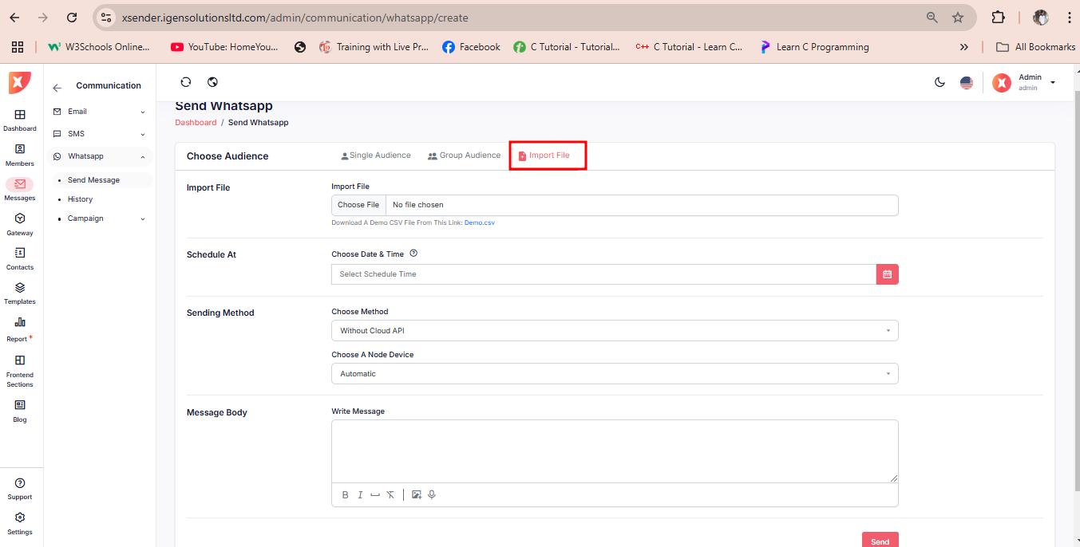Click the refresh sync icon in header
The width and height of the screenshot is (1080, 547).
(x=186, y=82)
